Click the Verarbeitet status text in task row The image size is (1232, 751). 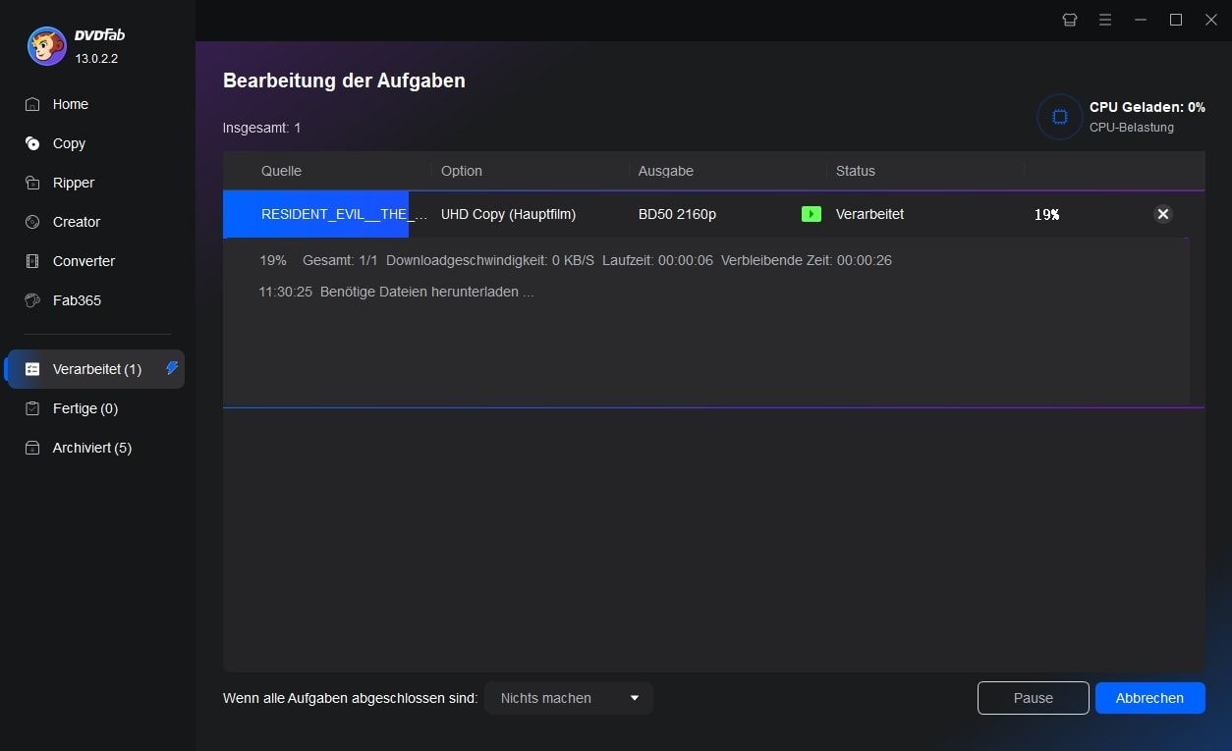click(x=870, y=214)
